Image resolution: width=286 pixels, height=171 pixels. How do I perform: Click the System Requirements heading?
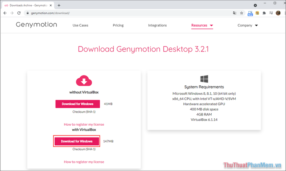click(204, 87)
